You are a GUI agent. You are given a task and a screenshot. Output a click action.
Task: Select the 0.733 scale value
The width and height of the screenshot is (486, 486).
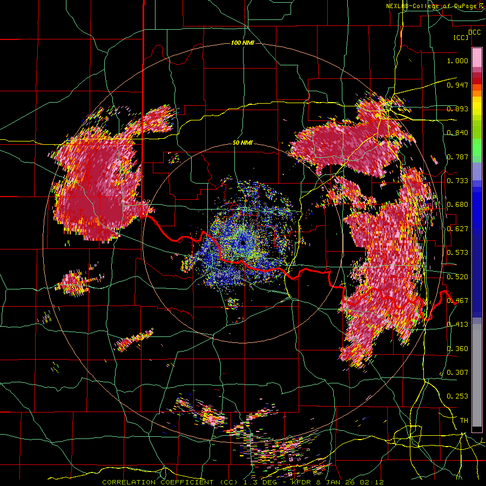457,181
